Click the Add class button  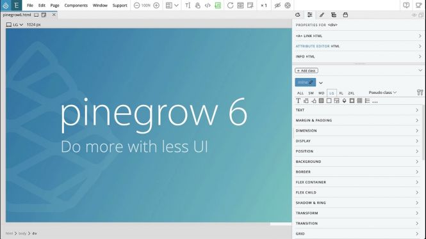[306, 70]
